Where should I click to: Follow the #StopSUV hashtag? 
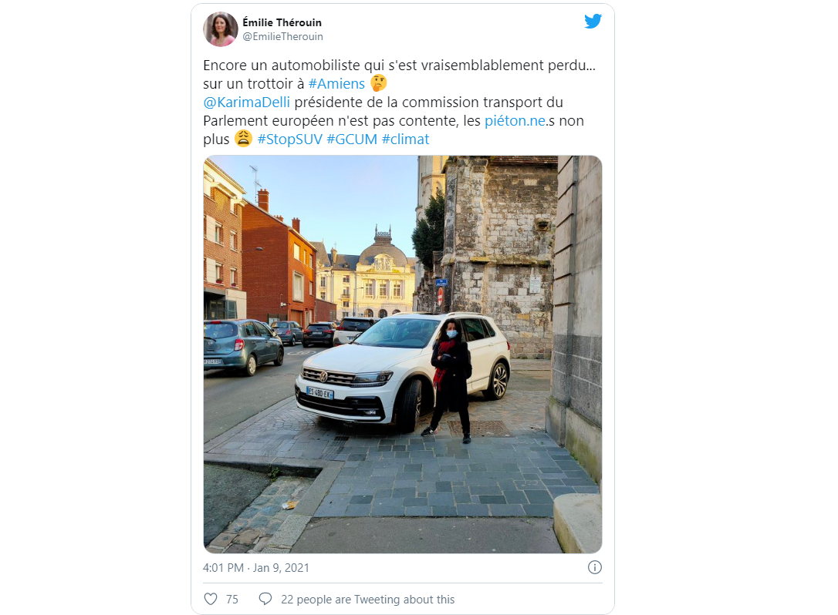[289, 139]
